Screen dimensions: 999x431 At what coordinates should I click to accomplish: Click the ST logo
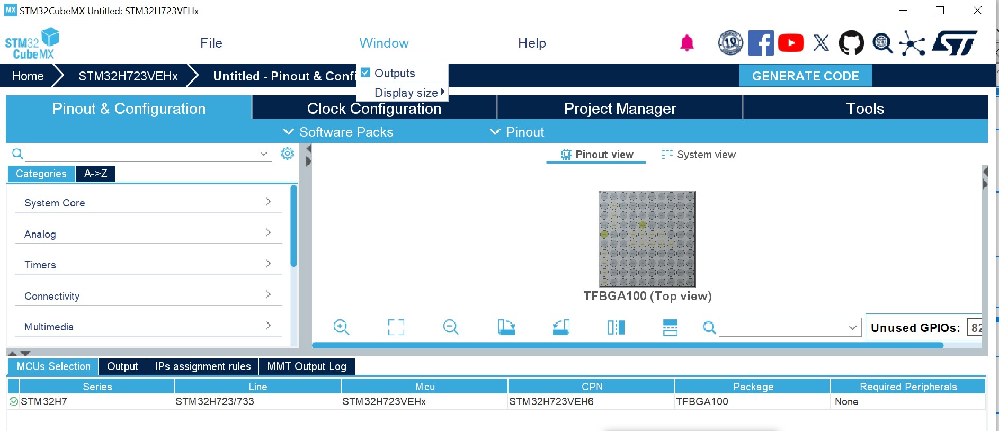pos(955,43)
